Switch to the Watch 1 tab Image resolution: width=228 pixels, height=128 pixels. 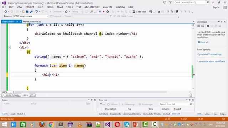coord(21,114)
